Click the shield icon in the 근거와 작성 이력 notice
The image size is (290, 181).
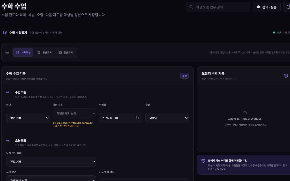(203, 161)
